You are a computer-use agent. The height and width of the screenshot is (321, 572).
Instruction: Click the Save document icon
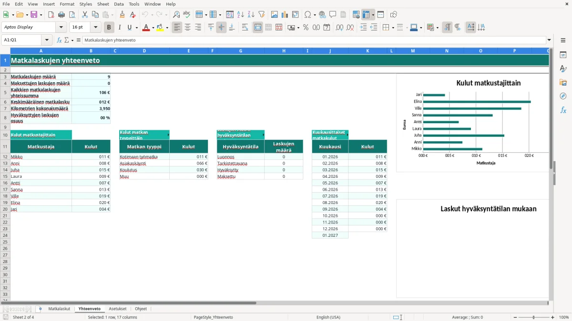pyautogui.click(x=34, y=15)
